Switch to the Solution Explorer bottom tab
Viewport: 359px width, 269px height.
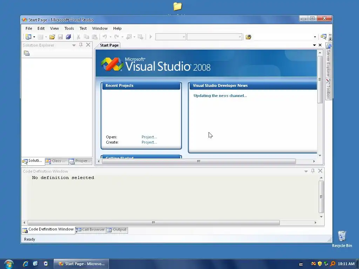tap(33, 161)
